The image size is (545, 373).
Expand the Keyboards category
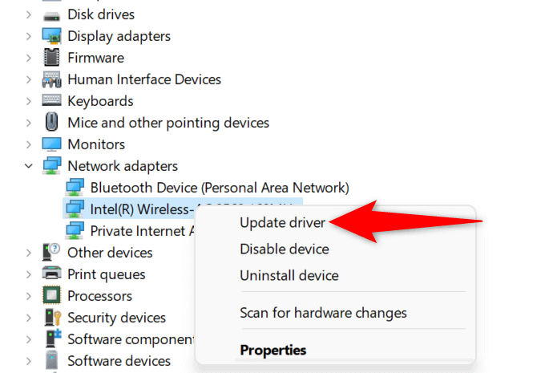29,101
